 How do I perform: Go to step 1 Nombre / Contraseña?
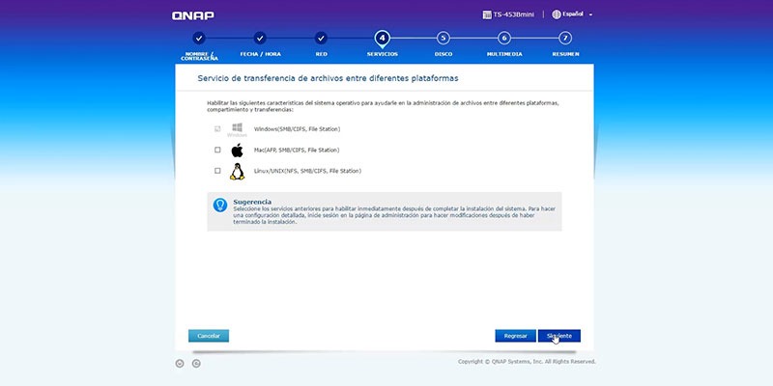[x=199, y=39]
